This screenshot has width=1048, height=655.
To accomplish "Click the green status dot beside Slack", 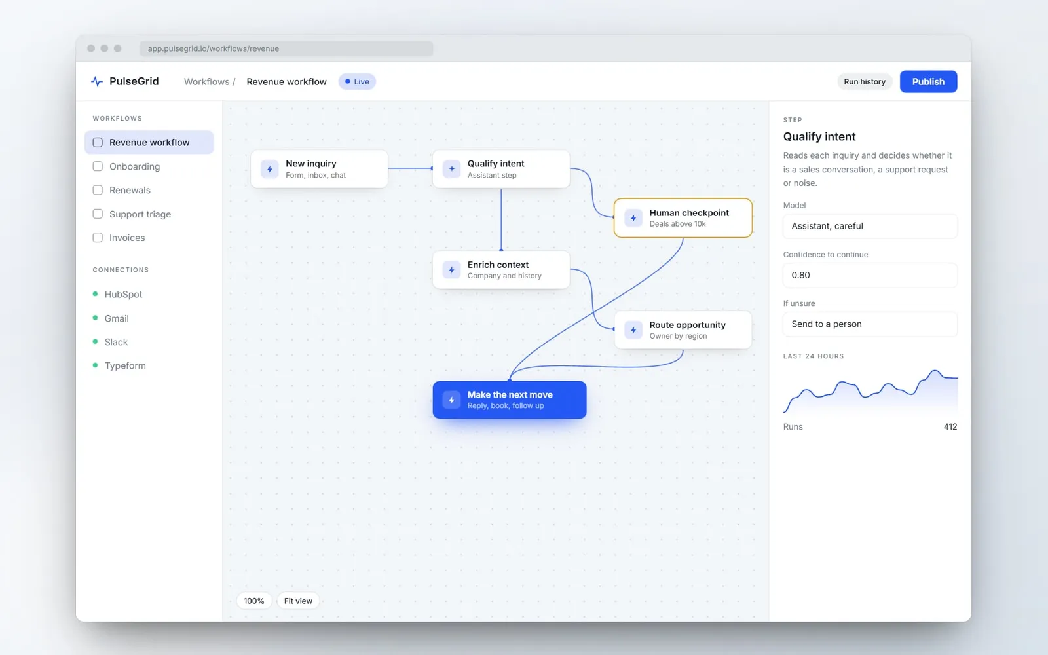I will (x=96, y=341).
